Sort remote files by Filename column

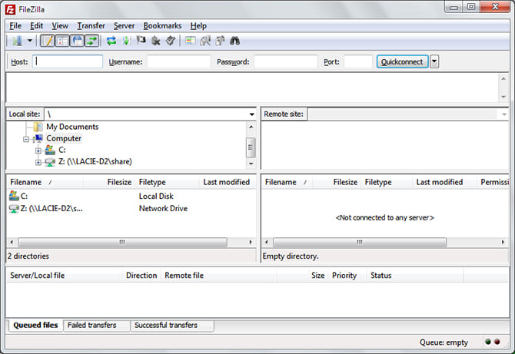click(x=287, y=182)
